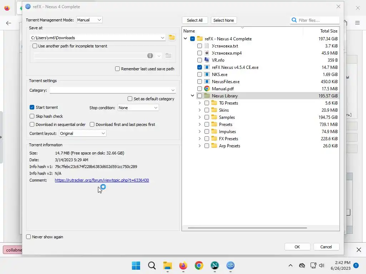Click the speaker volume tray icon
Image resolution: width=366 pixels, height=274 pixels.
coord(322,265)
